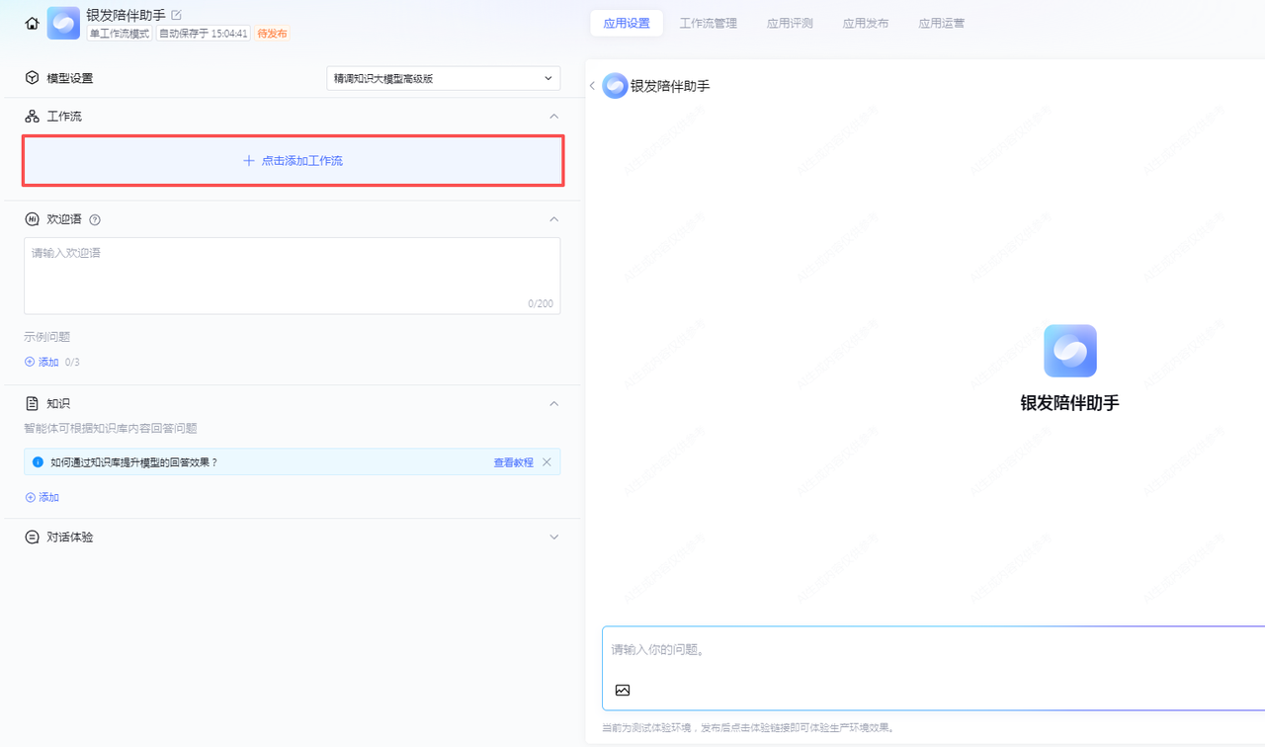Expand the 对话体验 section
Screen dimensions: 1265x747
(x=553, y=537)
